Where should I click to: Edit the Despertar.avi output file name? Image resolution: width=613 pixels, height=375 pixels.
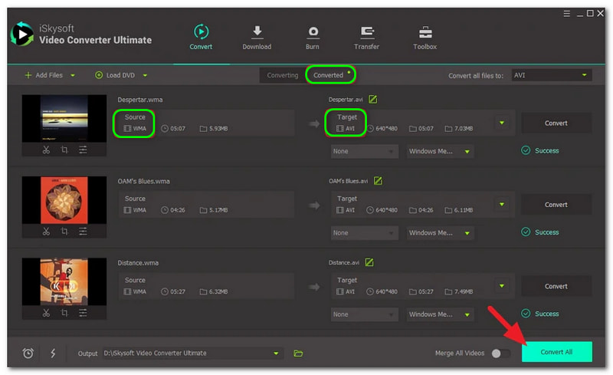(373, 100)
